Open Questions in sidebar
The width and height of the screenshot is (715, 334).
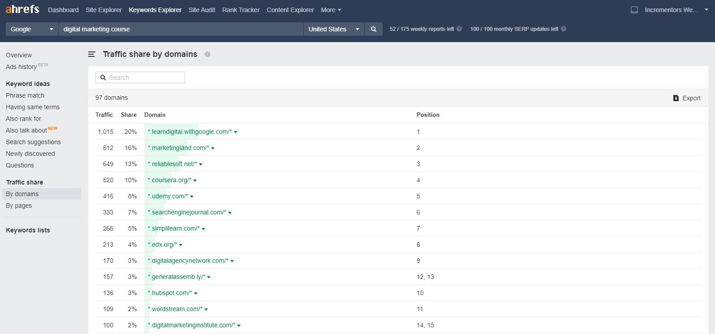pyautogui.click(x=20, y=165)
